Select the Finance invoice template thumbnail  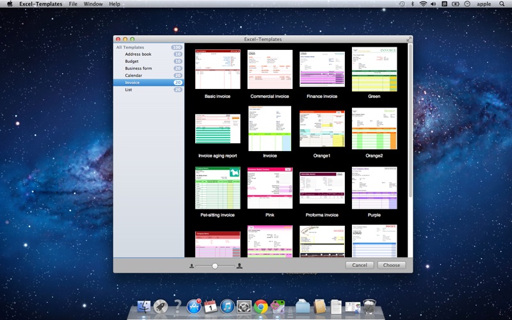[x=322, y=69]
